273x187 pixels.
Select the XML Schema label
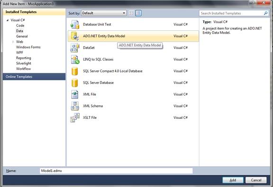pos(93,106)
